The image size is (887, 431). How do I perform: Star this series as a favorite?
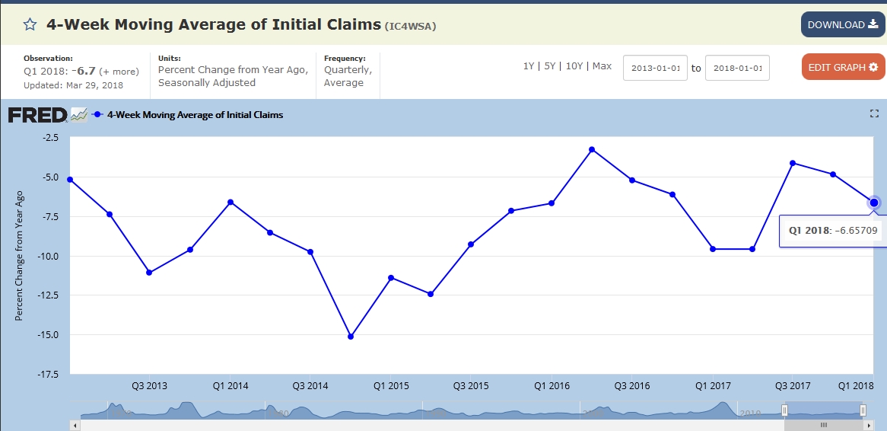point(30,24)
